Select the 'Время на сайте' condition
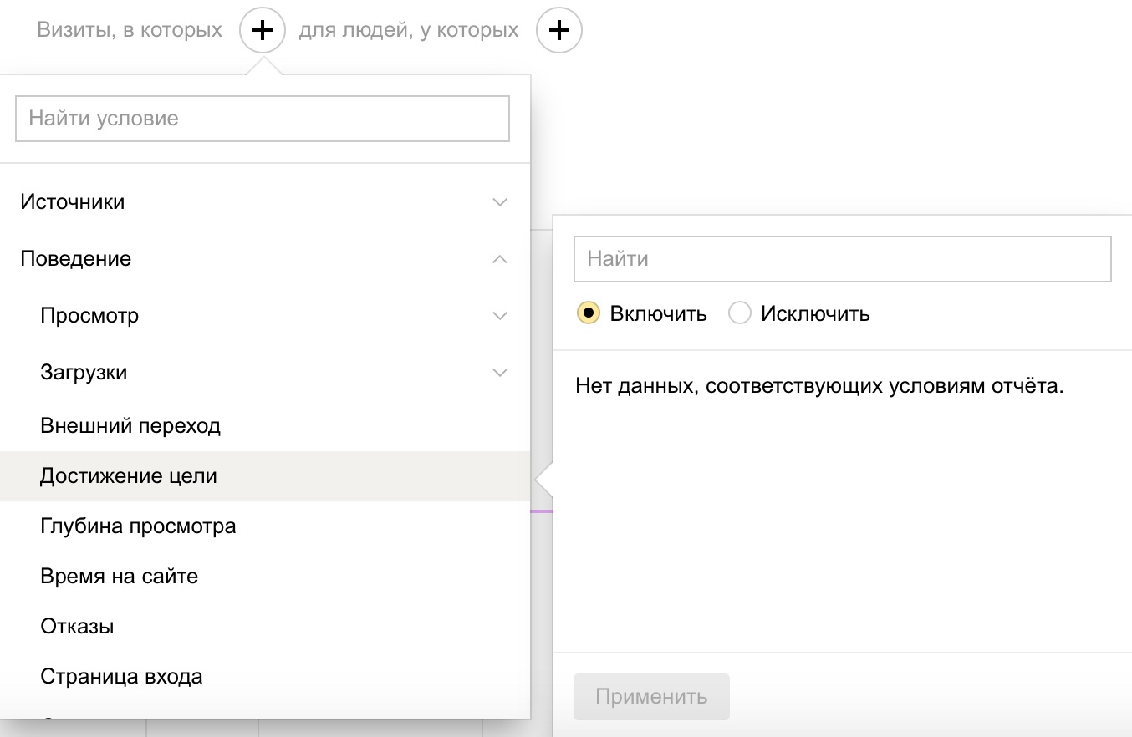 point(119,576)
